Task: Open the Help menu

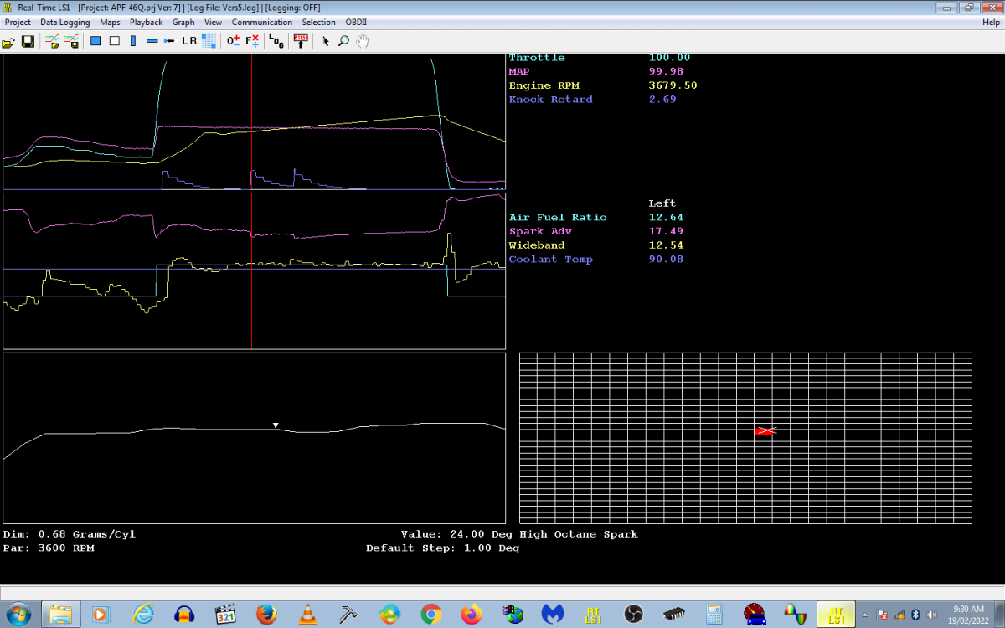Action: (x=991, y=23)
